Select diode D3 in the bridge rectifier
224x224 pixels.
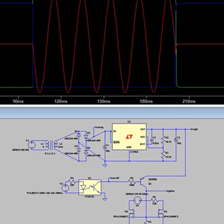pyautogui.click(x=86, y=137)
